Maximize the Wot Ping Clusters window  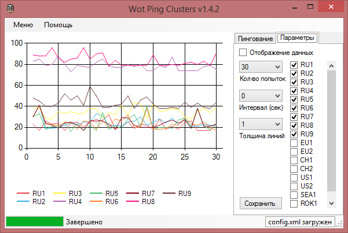(310, 7)
